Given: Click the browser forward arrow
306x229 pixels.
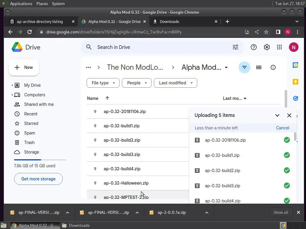Looking at the screenshot, I should (20, 32).
